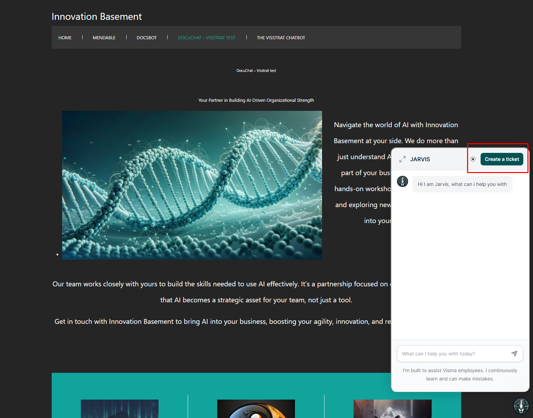This screenshot has height=418, width=533.
Task: Click the 'DocuChat – Visstrat test' page heading
Action: point(256,71)
